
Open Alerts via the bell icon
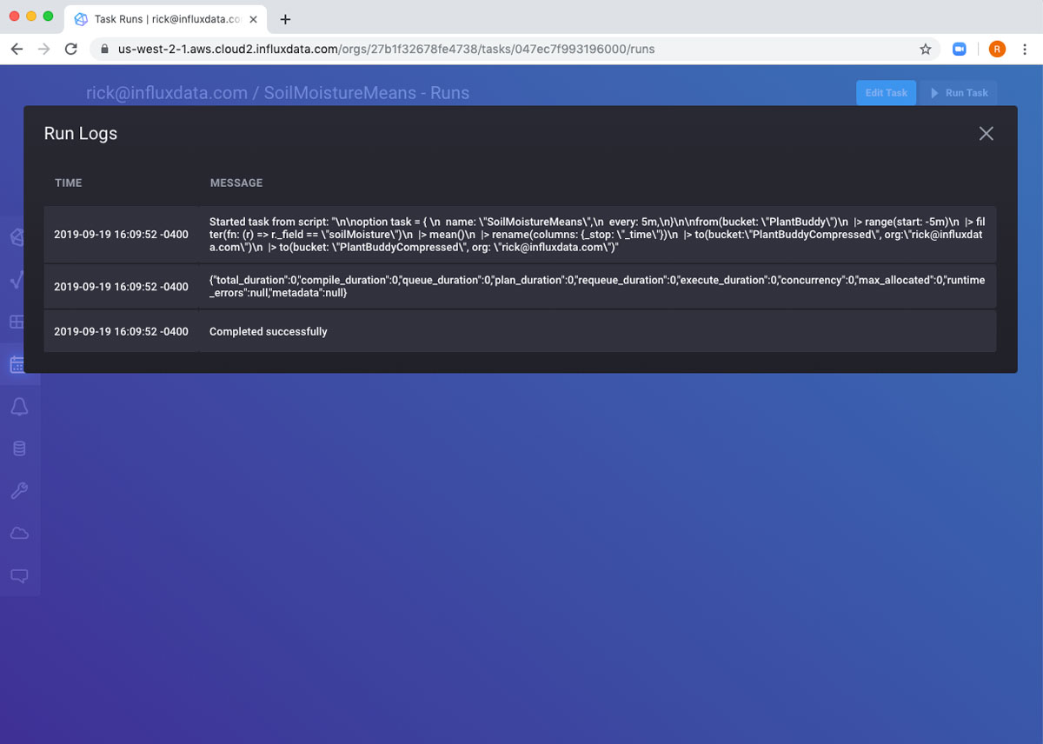[x=18, y=407]
